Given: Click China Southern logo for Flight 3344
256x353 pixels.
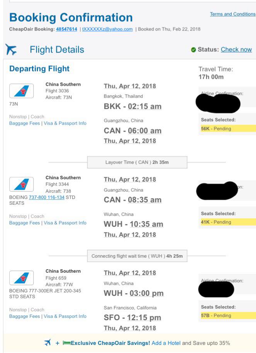Looking at the screenshot, I should tap(21, 184).
